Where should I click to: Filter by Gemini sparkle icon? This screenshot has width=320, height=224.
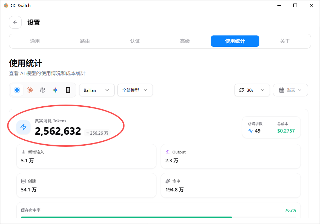pyautogui.click(x=55, y=90)
